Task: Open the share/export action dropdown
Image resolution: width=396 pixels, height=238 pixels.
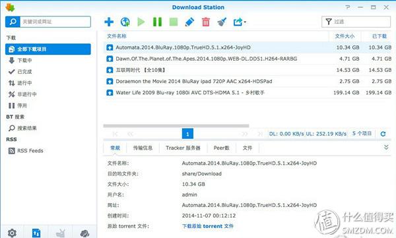Action: (240, 22)
